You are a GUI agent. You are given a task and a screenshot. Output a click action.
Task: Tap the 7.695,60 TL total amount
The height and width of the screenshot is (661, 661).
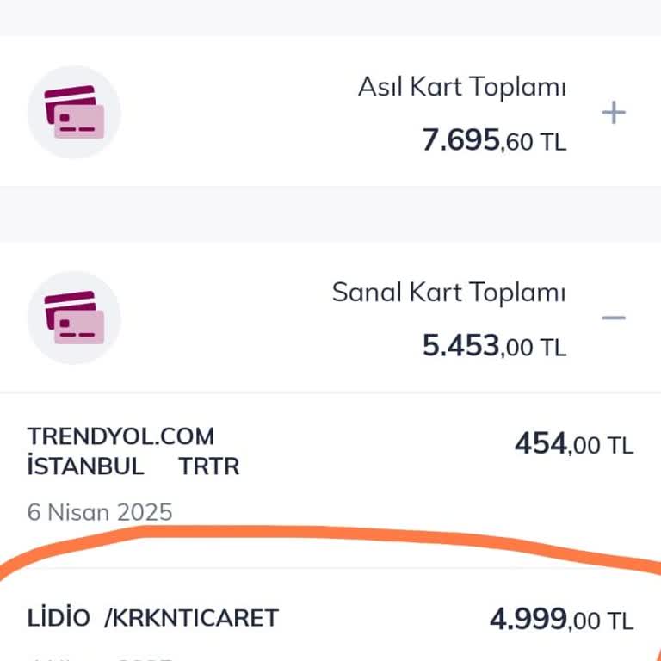pyautogui.click(x=493, y=140)
